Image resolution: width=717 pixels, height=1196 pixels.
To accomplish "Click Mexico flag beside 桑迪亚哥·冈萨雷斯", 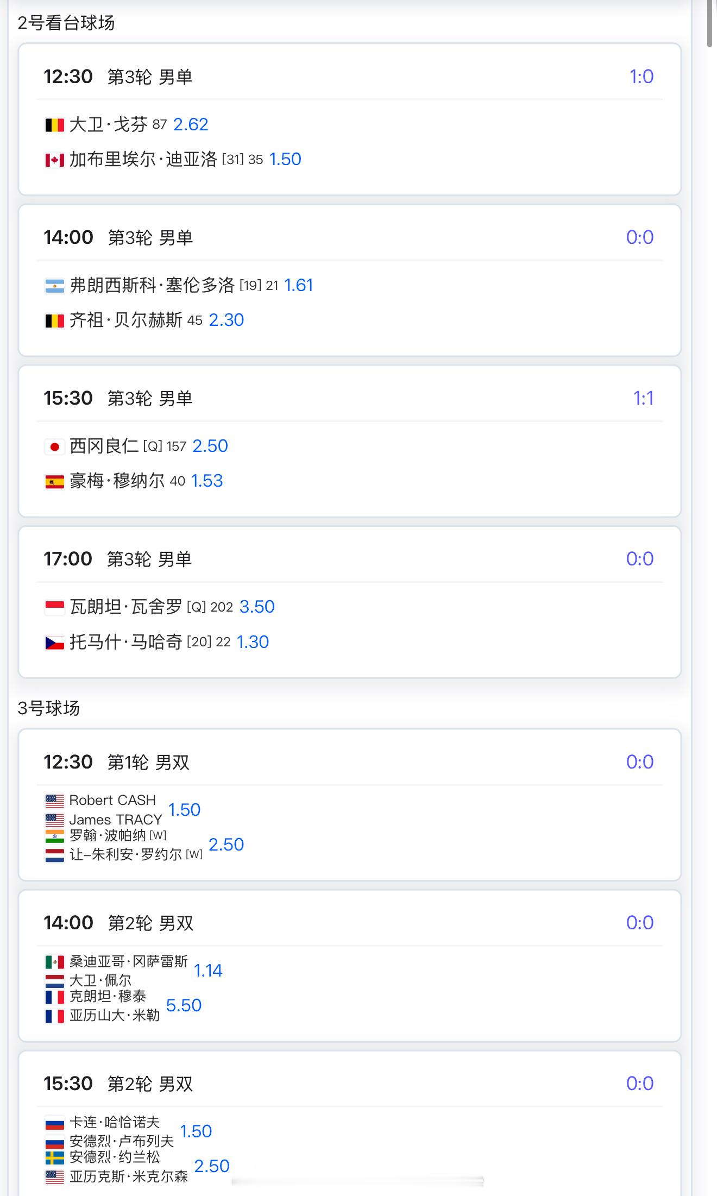I will [54, 962].
